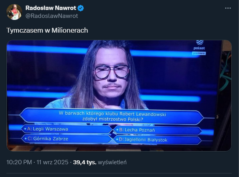Click the "Tymczasem w Milionerach" tweet text
The image size is (239, 177).
tap(47, 30)
